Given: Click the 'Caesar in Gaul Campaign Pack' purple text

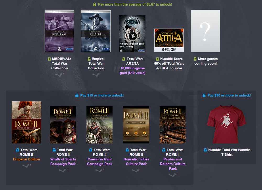Looking at the screenshot, I should tap(100, 162).
